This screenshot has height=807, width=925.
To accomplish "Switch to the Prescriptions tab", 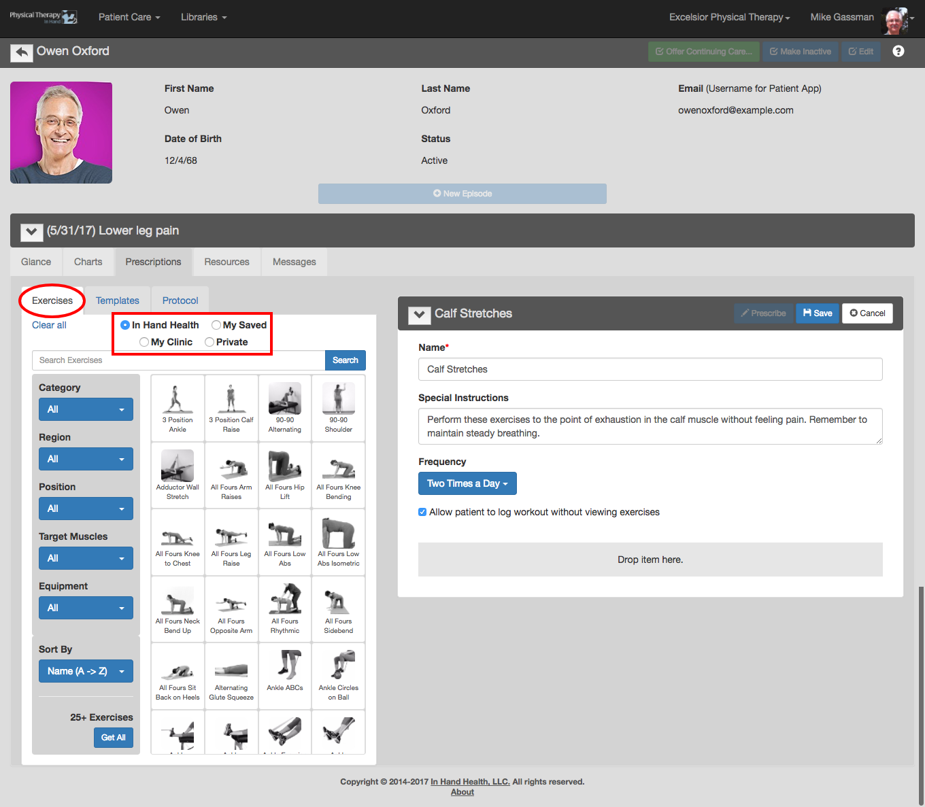I will click(x=154, y=262).
